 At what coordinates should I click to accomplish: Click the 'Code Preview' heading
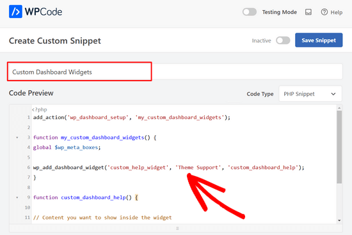[x=31, y=93]
